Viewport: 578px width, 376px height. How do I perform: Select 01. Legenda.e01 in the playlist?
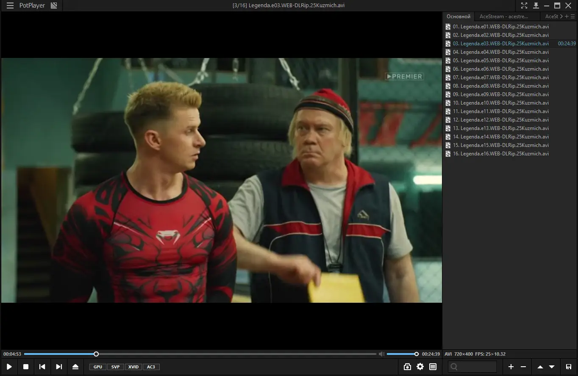click(510, 27)
